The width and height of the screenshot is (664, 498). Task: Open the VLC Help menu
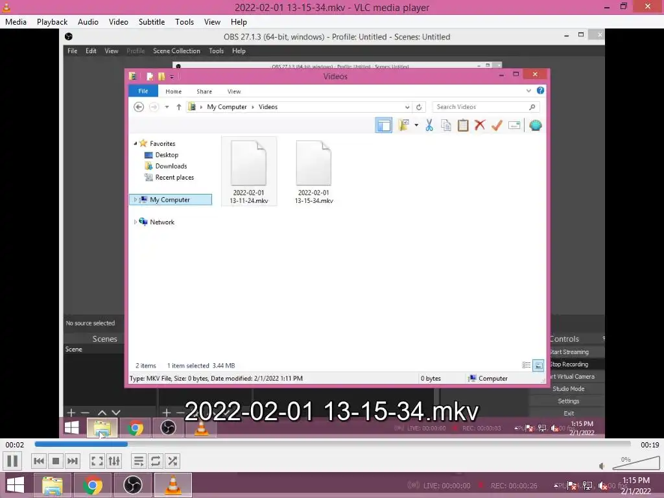(239, 22)
